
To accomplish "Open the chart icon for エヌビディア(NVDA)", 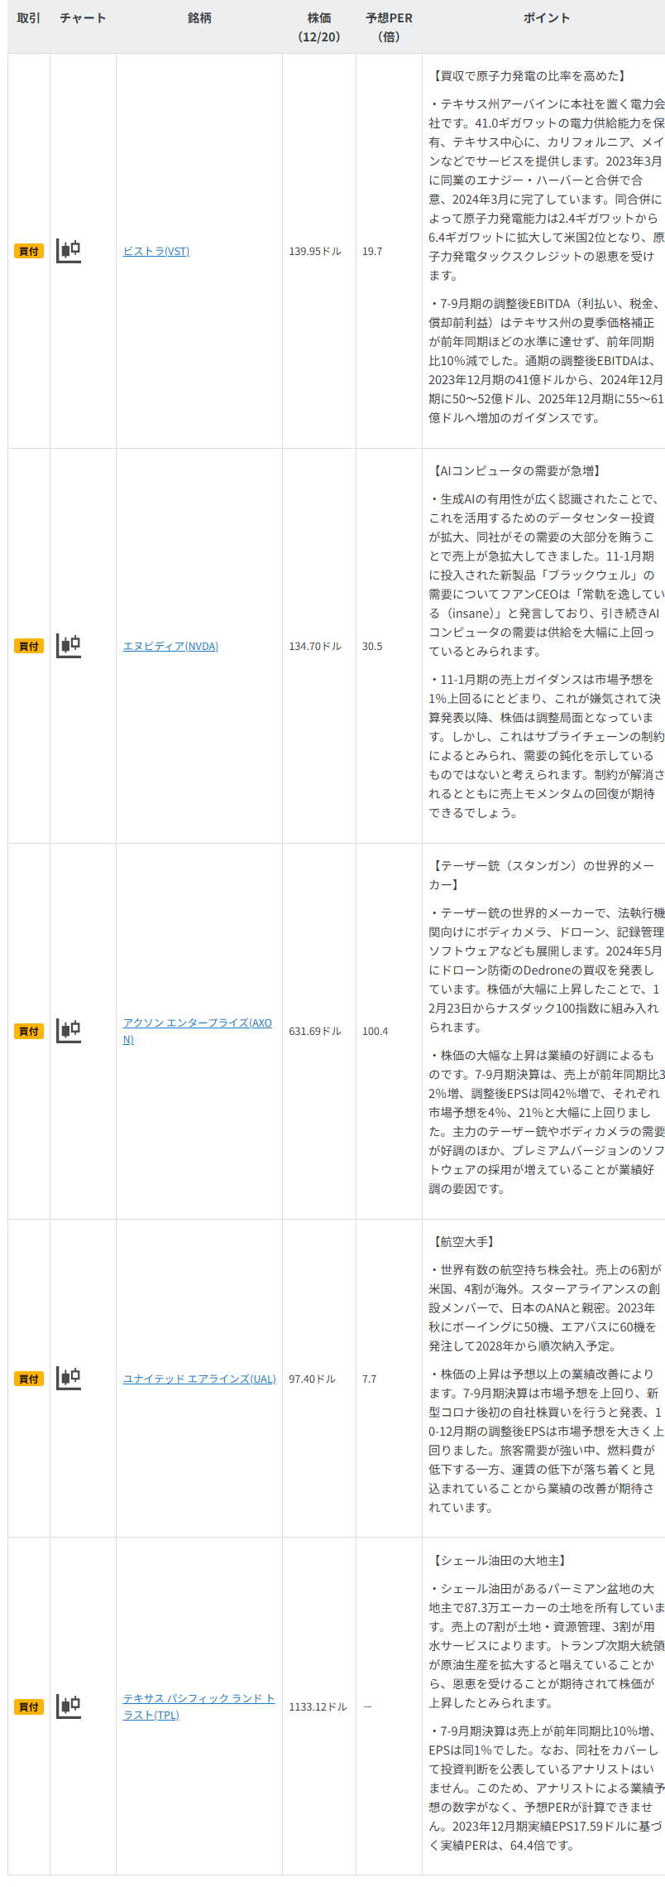I will click(x=69, y=646).
